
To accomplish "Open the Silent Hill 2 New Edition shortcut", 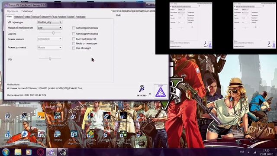I will [58, 119].
